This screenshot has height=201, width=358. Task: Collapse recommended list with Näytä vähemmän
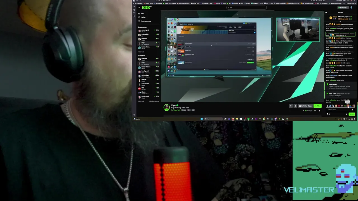click(154, 101)
